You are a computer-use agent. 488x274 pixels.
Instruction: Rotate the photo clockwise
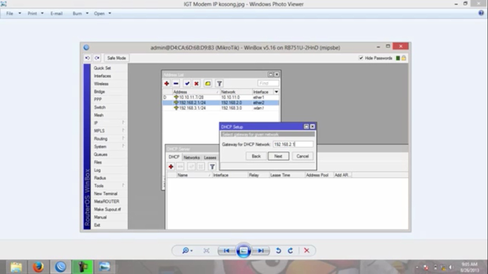(x=290, y=251)
